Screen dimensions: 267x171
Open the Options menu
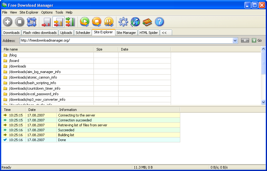point(47,12)
